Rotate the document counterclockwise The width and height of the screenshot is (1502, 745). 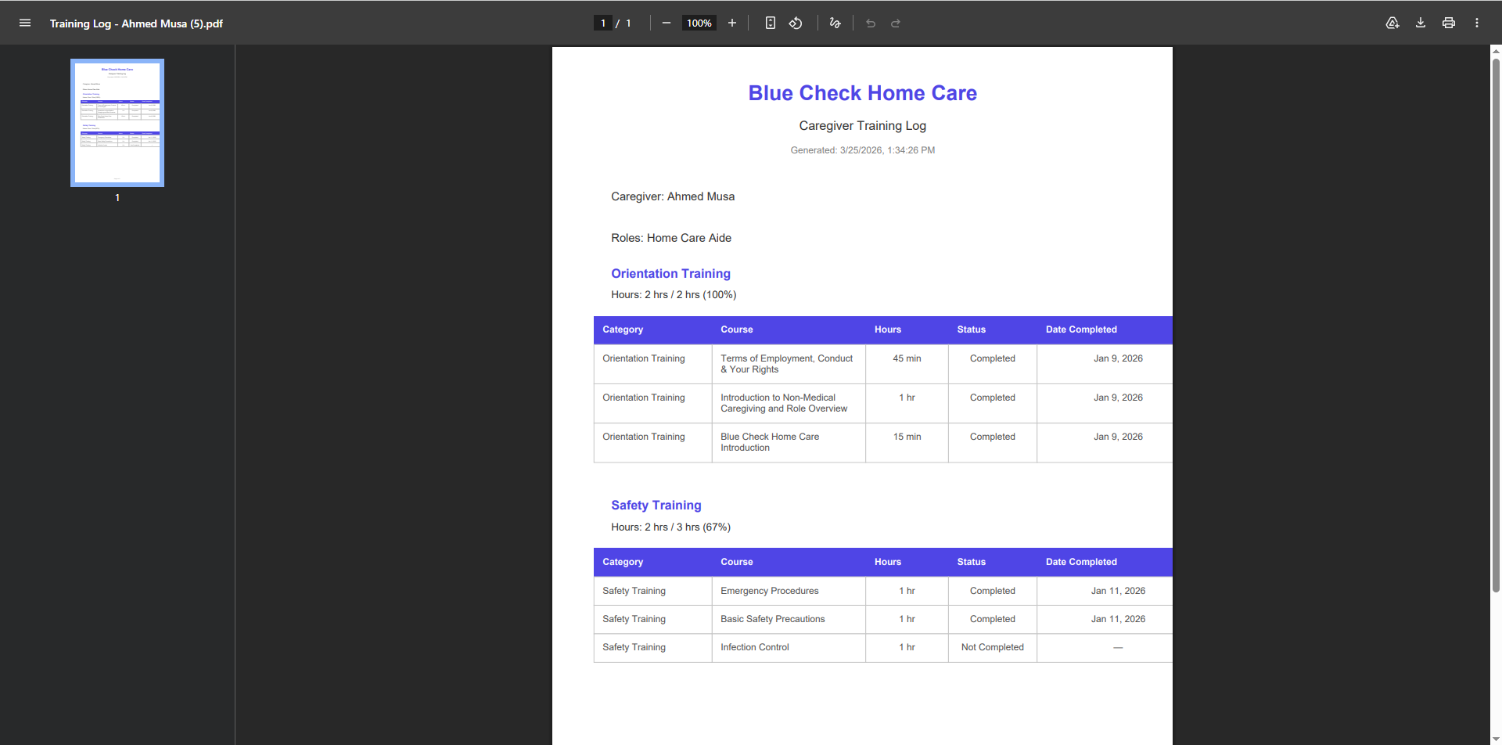[x=796, y=23]
